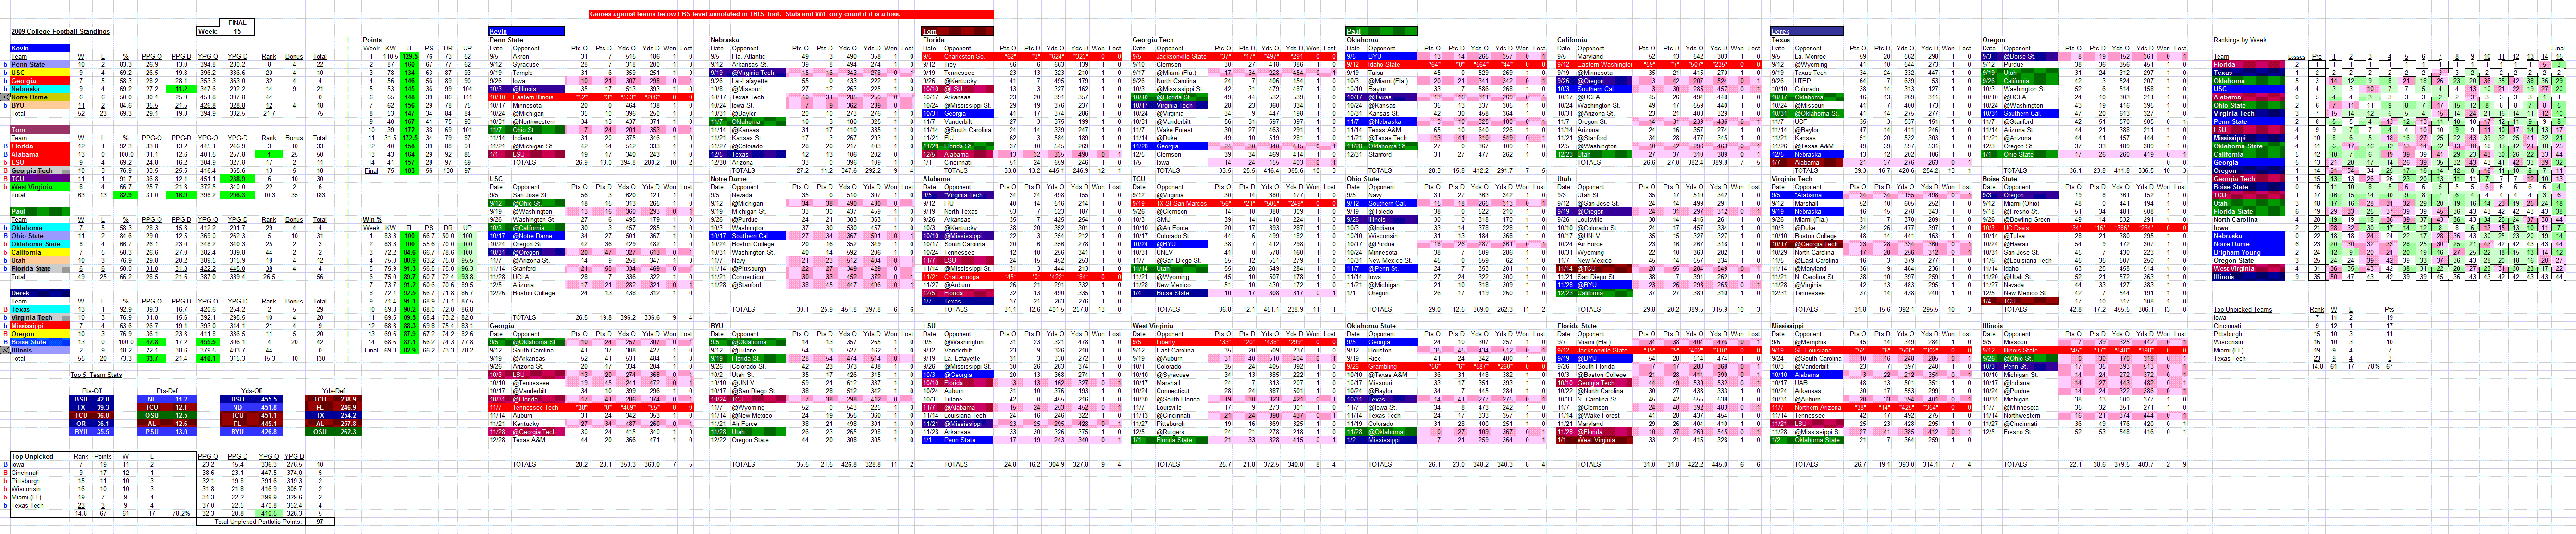Click TCU's green 238.9 YPG-D cell in Tom's standings
Screen dimensions: 2576x534
click(x=237, y=179)
